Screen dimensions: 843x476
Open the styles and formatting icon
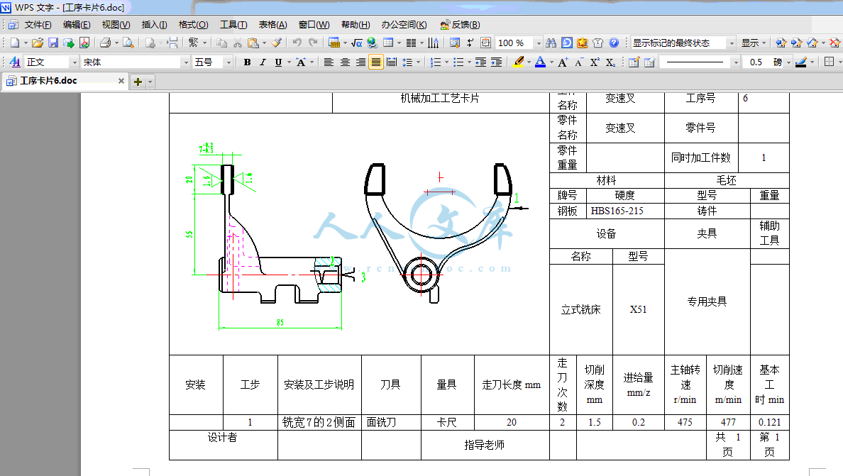coord(14,62)
